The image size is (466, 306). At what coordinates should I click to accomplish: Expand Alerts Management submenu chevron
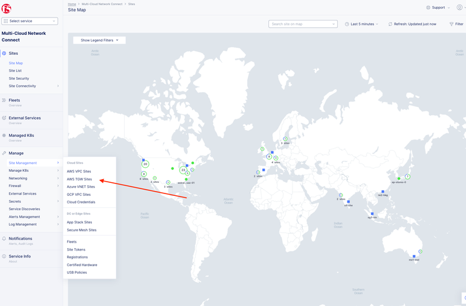tap(58, 217)
